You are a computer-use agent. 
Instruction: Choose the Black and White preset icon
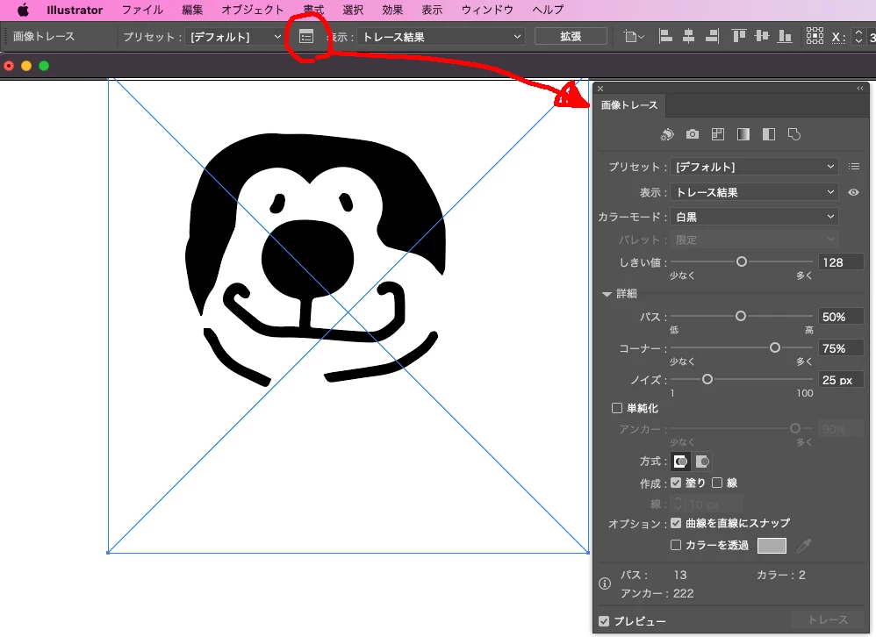pos(769,134)
